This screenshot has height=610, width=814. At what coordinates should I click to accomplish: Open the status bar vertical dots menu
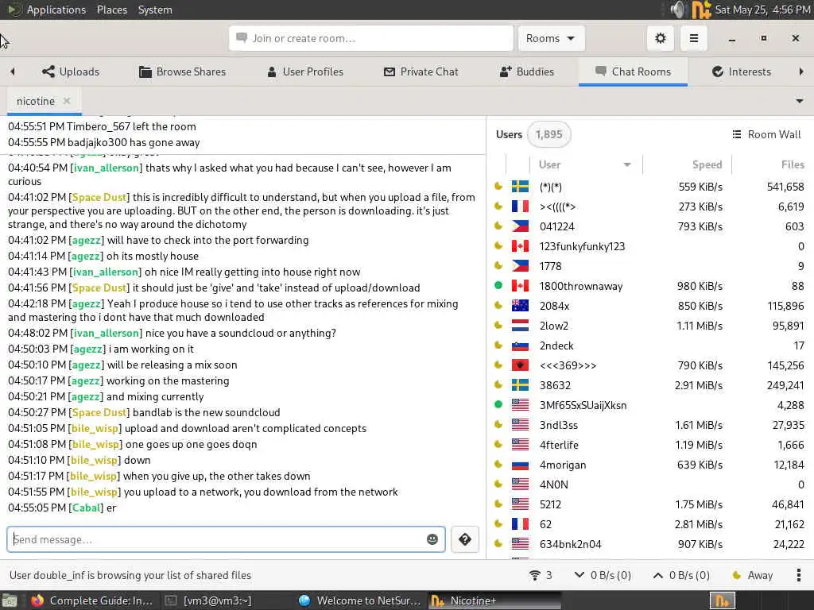(x=798, y=575)
